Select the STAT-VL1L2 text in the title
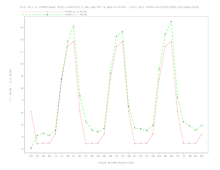Screen dimensions: 220x170 point(29,7)
